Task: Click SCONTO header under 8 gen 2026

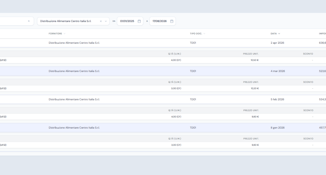Action: [x=308, y=139]
